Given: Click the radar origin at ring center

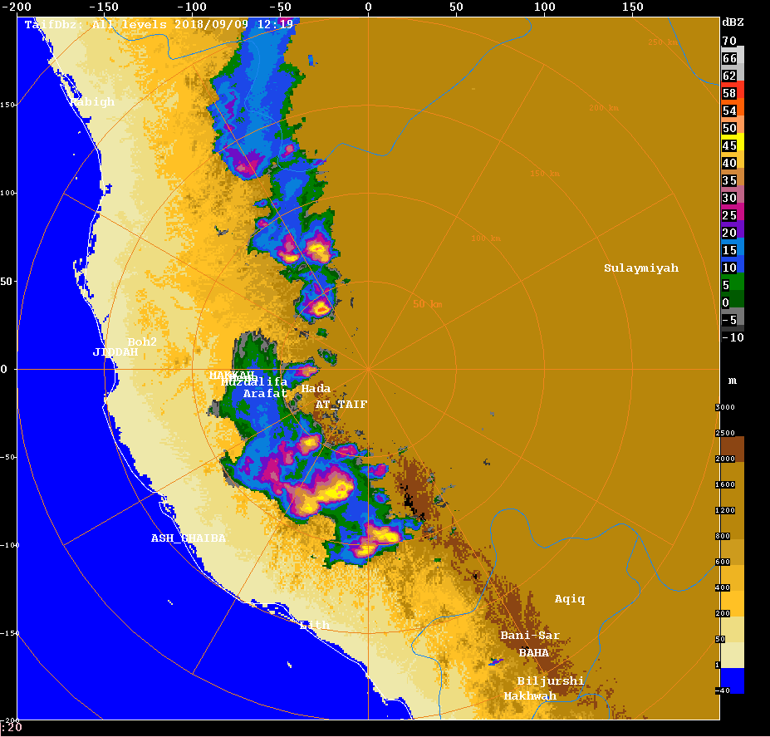Looking at the screenshot, I should click(x=368, y=369).
